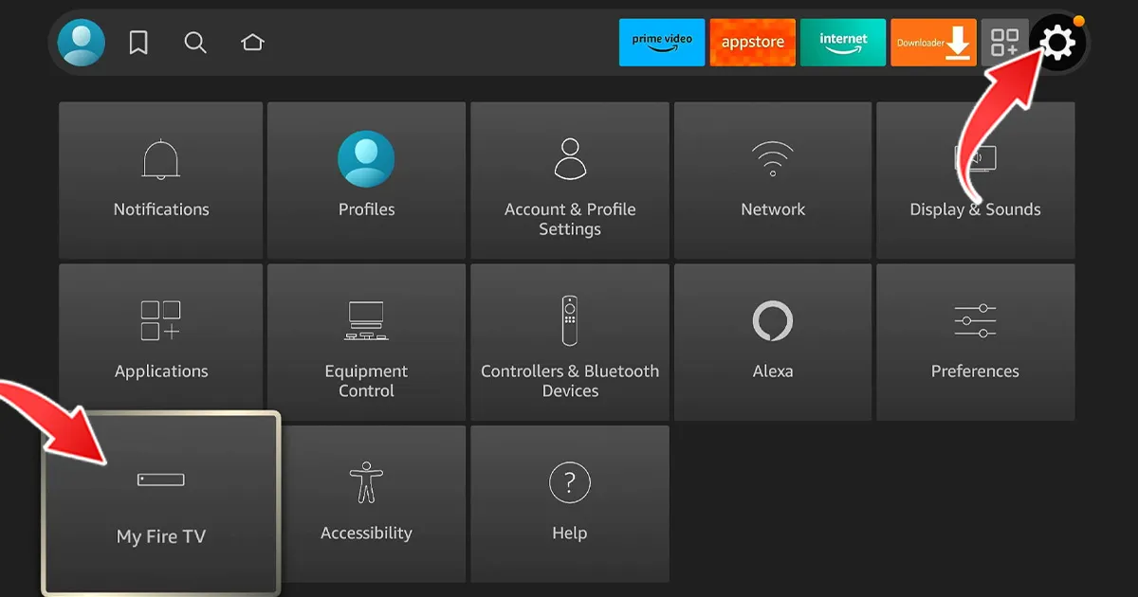Click the Help question mark tile
The height and width of the screenshot is (597, 1138).
click(x=569, y=502)
